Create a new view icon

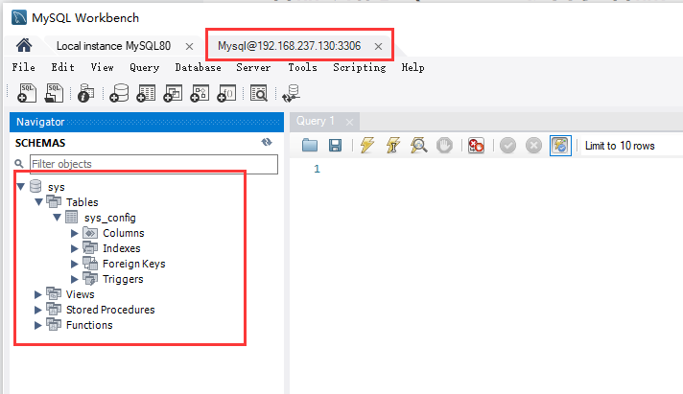click(173, 93)
